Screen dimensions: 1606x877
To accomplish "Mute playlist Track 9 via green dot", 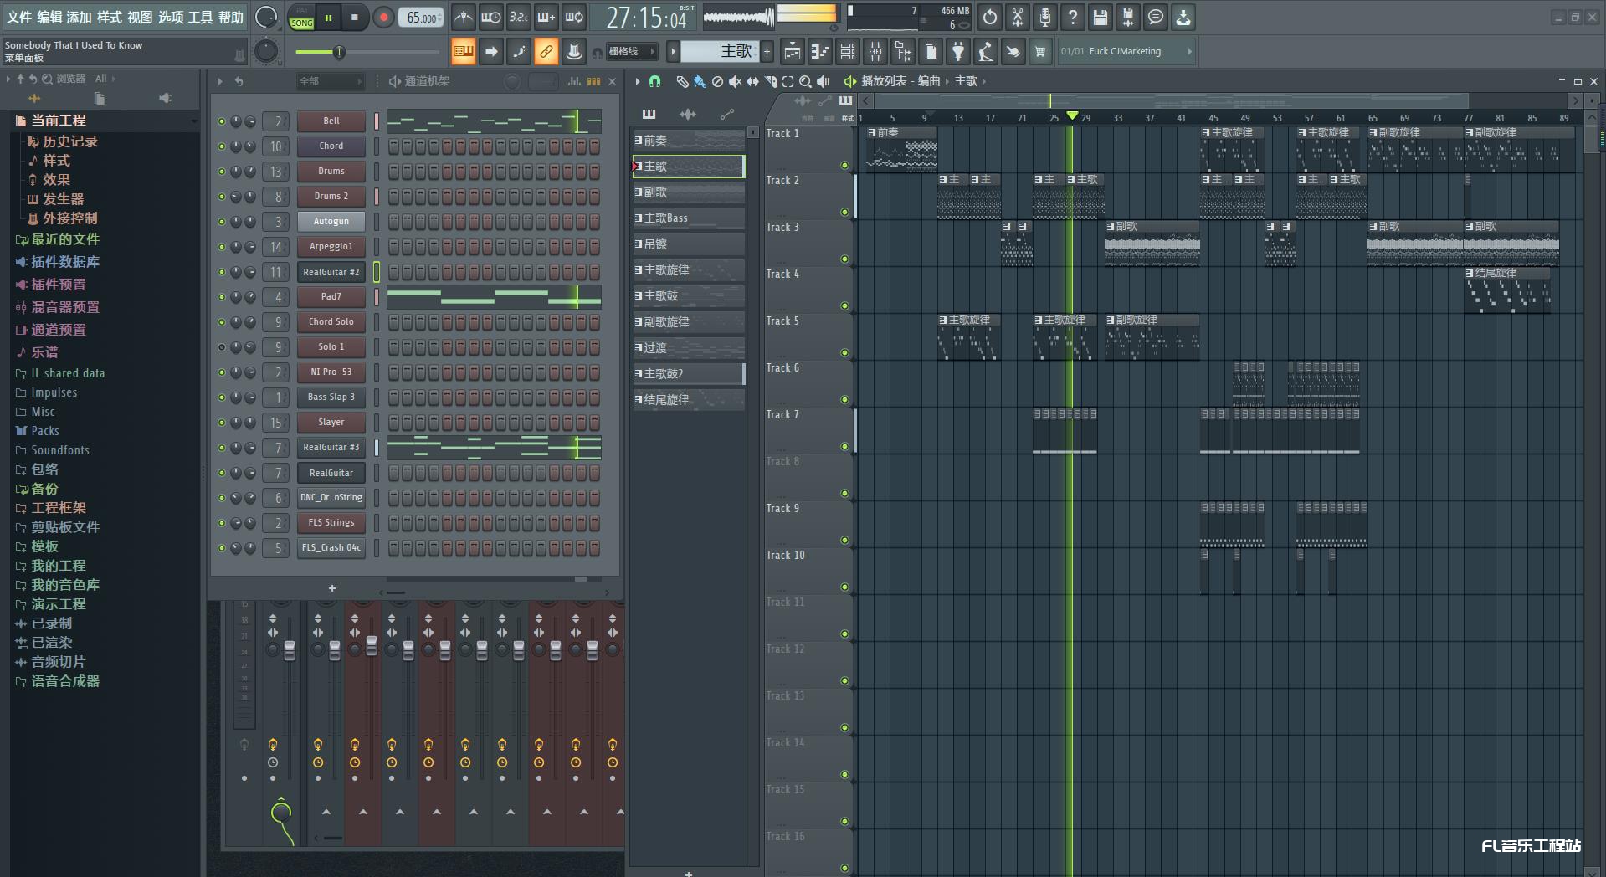I will click(844, 541).
